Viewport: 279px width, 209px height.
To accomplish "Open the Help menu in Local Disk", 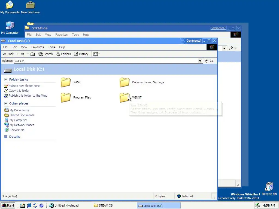I will (62, 47).
